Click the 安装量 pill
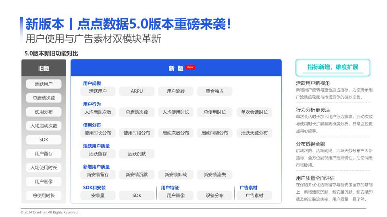The height and width of the screenshot is (217, 387). (x=98, y=196)
